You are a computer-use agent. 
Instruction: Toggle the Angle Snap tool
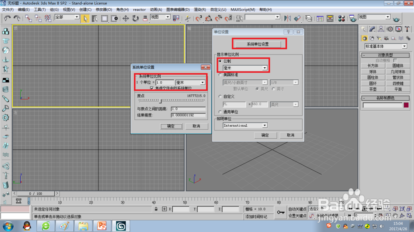[209, 19]
